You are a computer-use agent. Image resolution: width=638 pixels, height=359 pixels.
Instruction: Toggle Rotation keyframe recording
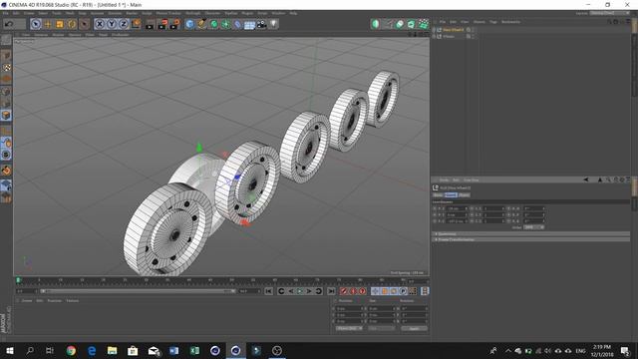[394, 291]
